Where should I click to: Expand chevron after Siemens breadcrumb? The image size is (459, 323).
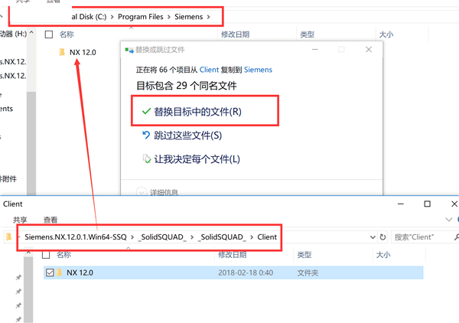tap(208, 17)
